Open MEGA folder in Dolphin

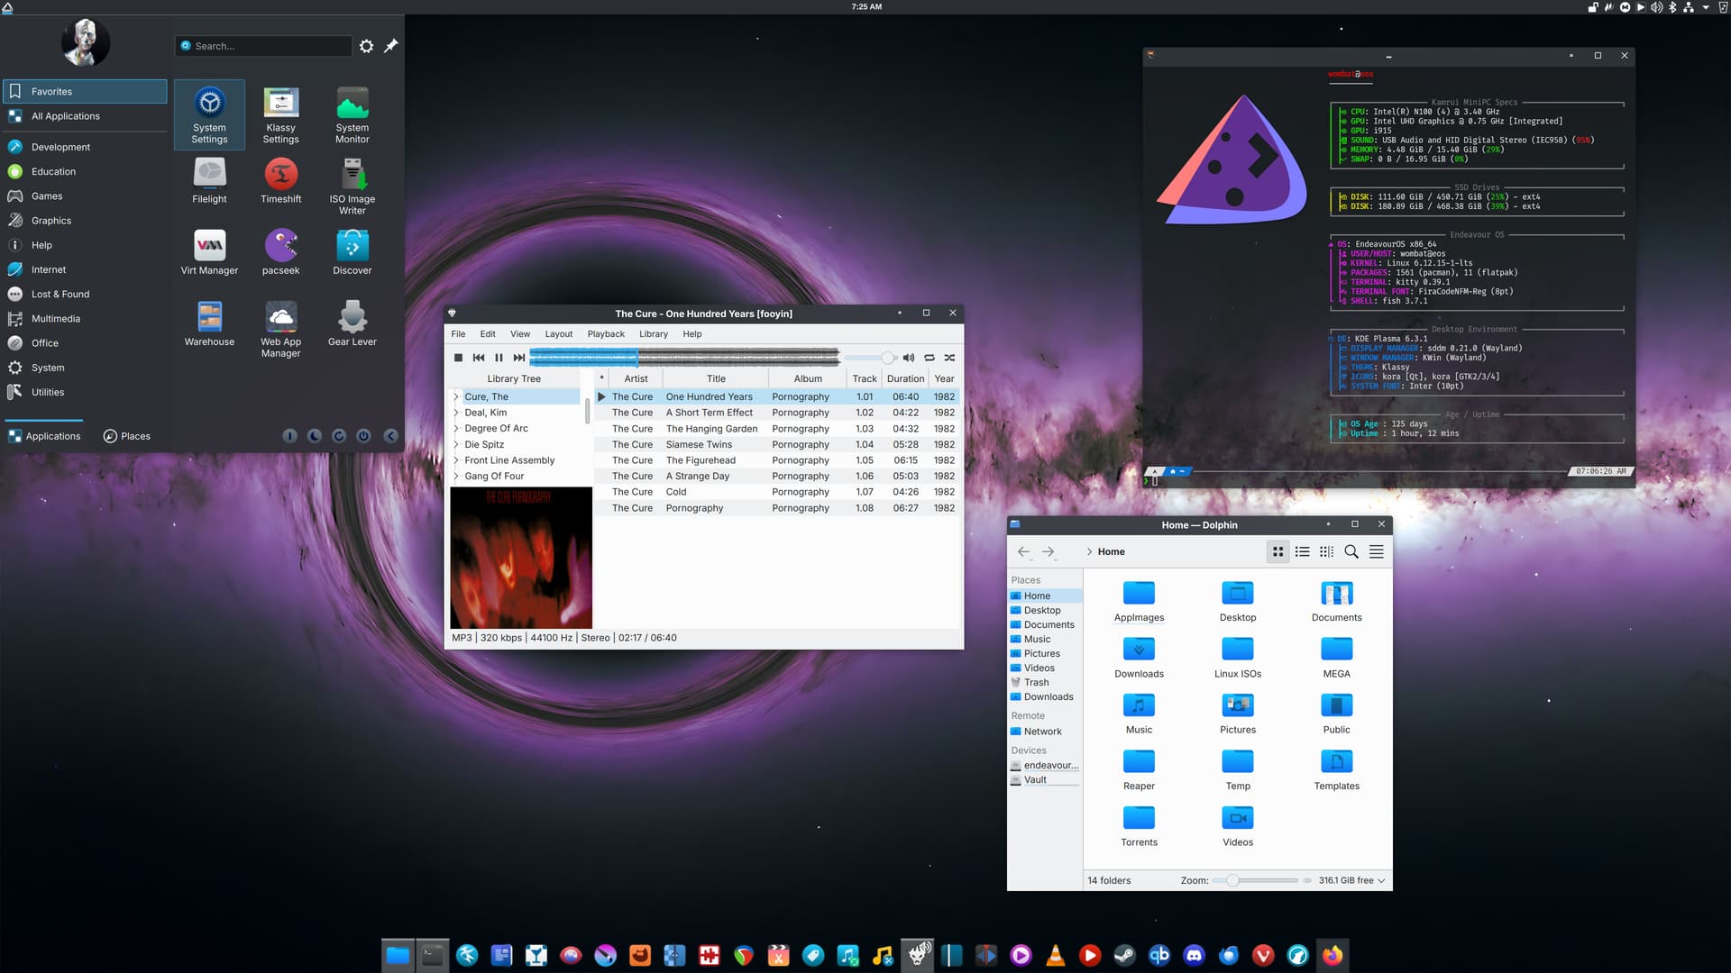click(x=1336, y=658)
